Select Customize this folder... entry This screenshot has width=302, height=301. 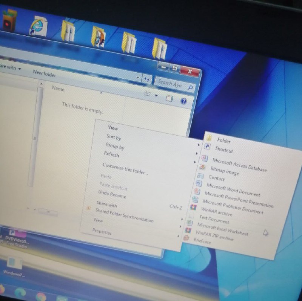(x=125, y=168)
